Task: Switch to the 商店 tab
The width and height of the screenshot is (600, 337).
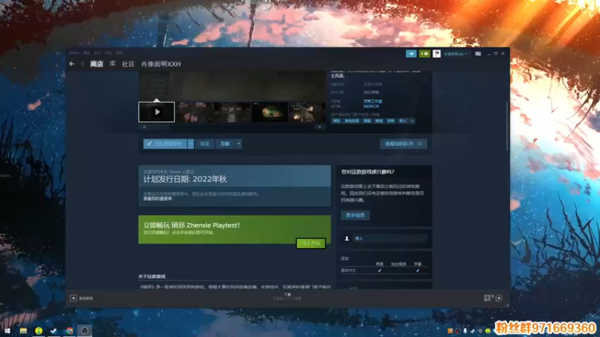Action: click(x=97, y=64)
